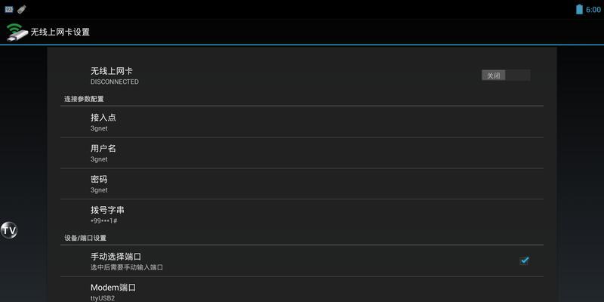Open the Modem端口 port setting
The height and width of the screenshot is (302, 604).
301,290
